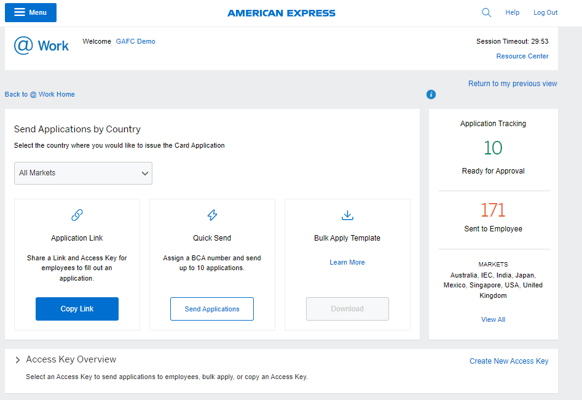The width and height of the screenshot is (582, 400).
Task: Click the Quick Send lightning icon
Action: coord(212,215)
